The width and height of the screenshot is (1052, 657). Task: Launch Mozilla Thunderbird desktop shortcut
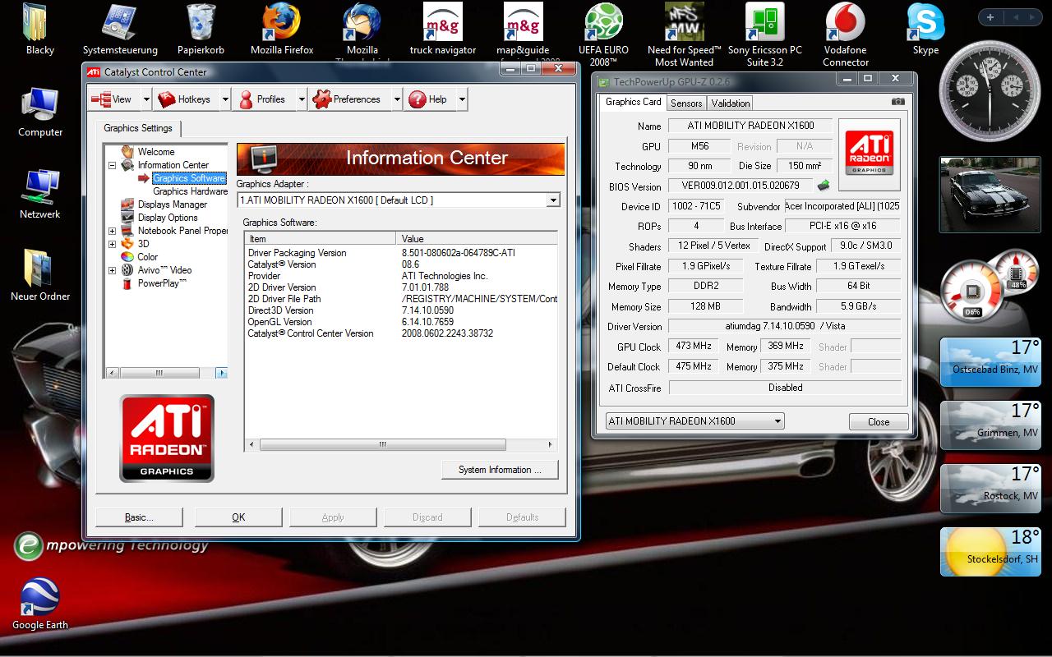(362, 32)
